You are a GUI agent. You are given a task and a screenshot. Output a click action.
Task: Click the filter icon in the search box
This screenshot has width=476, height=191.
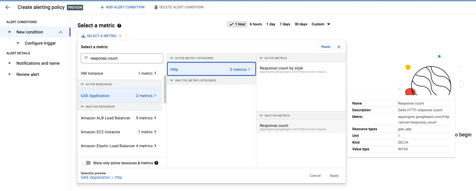[86, 58]
